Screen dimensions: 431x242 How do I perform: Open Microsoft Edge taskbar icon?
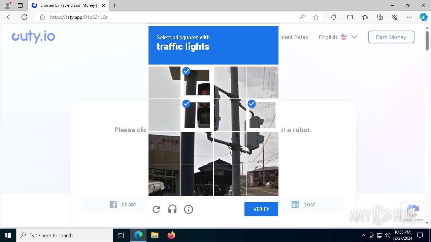click(x=138, y=235)
